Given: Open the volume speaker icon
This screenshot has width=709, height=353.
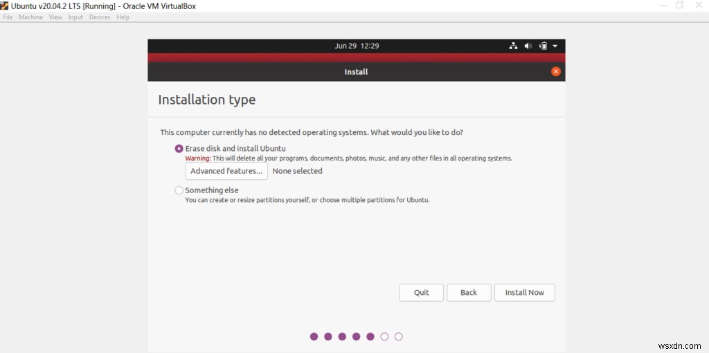Looking at the screenshot, I should tap(528, 46).
